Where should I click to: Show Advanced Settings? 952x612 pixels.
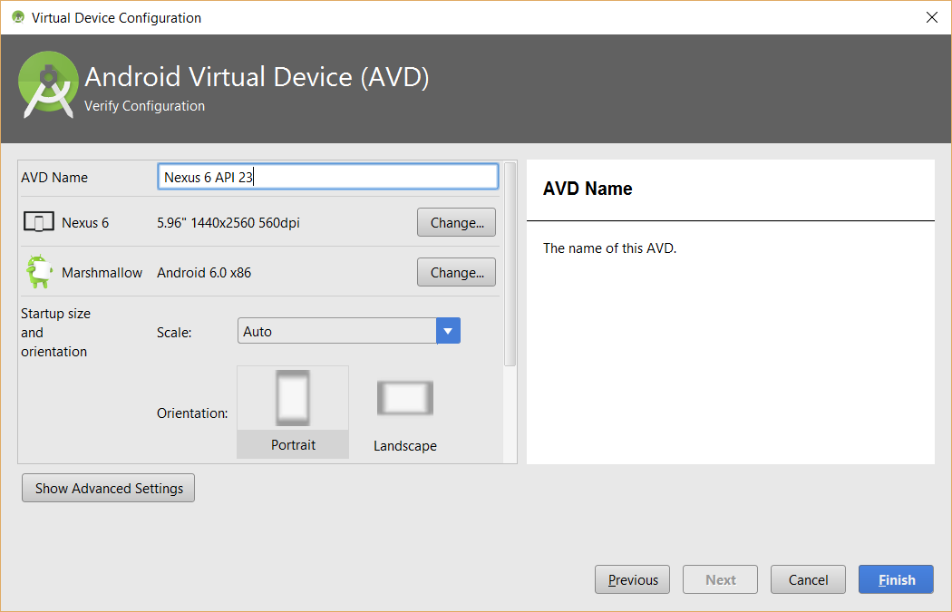tap(108, 488)
